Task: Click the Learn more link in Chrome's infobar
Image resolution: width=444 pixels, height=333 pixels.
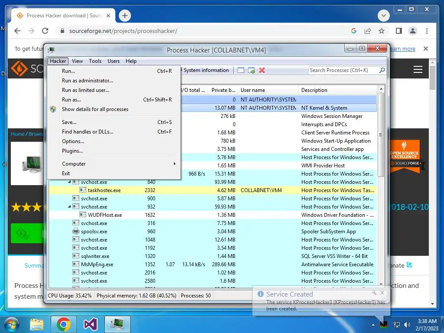Action: (402, 49)
